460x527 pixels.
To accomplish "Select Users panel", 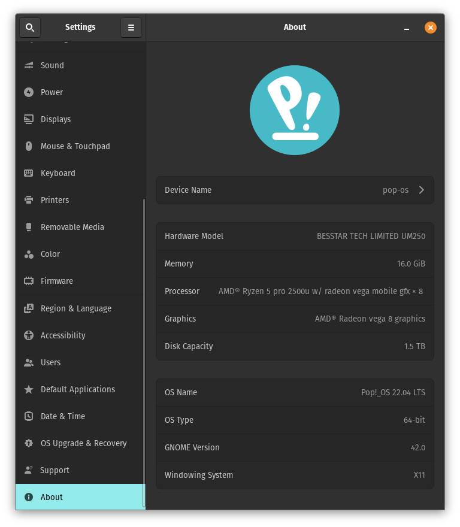I will 79,362.
